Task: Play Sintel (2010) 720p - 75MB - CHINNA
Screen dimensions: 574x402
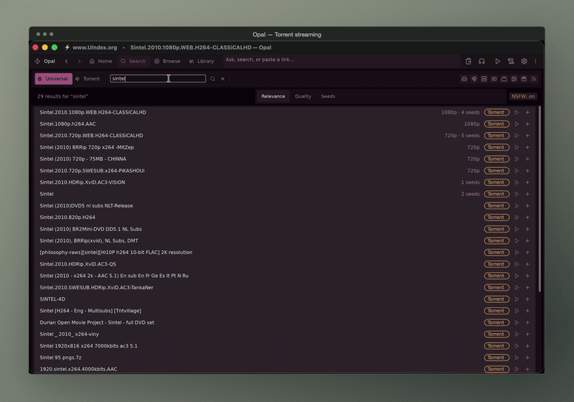Action: click(517, 159)
